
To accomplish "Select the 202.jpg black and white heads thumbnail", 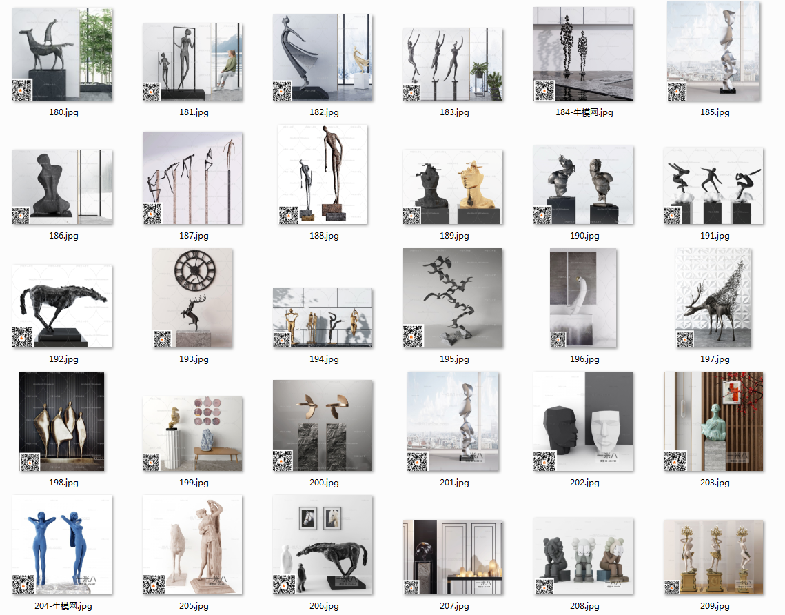I will tap(583, 421).
